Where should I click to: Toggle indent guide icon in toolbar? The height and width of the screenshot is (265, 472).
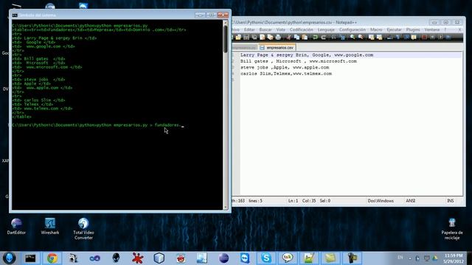406,38
